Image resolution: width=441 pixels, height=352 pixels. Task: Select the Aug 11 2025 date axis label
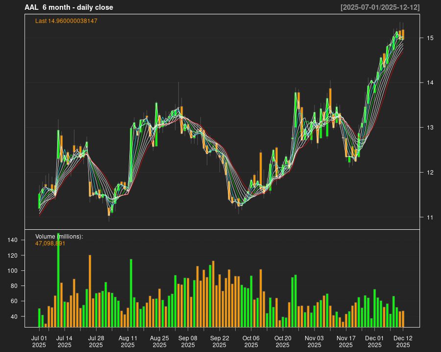(x=127, y=341)
